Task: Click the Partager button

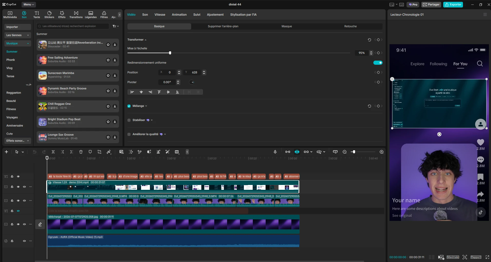Action: click(x=431, y=4)
